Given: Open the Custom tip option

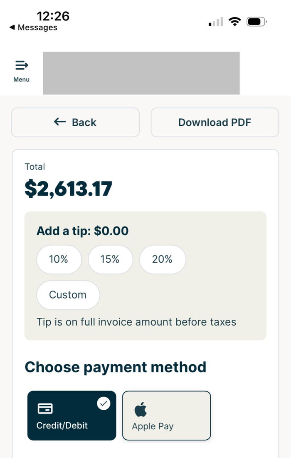Looking at the screenshot, I should [68, 295].
